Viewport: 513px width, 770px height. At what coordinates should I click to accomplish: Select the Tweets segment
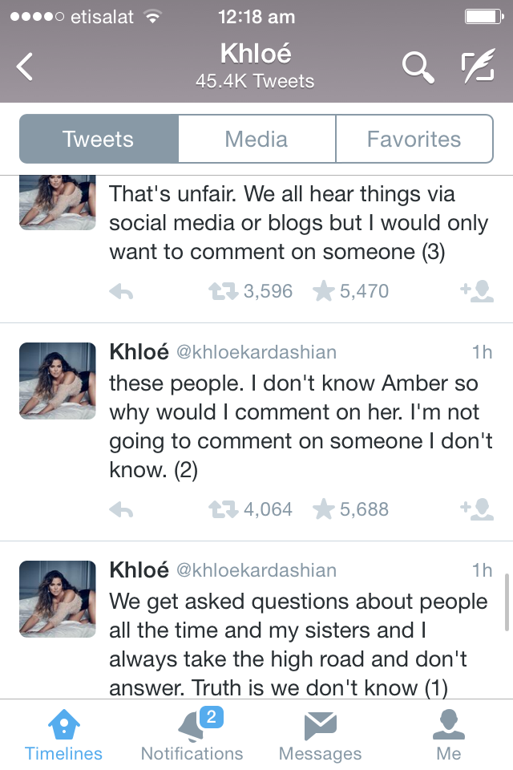coord(99,139)
